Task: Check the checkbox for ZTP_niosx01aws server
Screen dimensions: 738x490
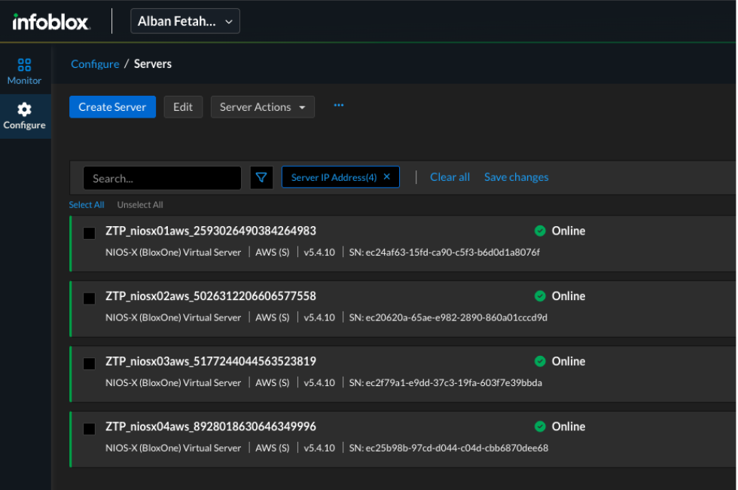Action: click(x=89, y=233)
